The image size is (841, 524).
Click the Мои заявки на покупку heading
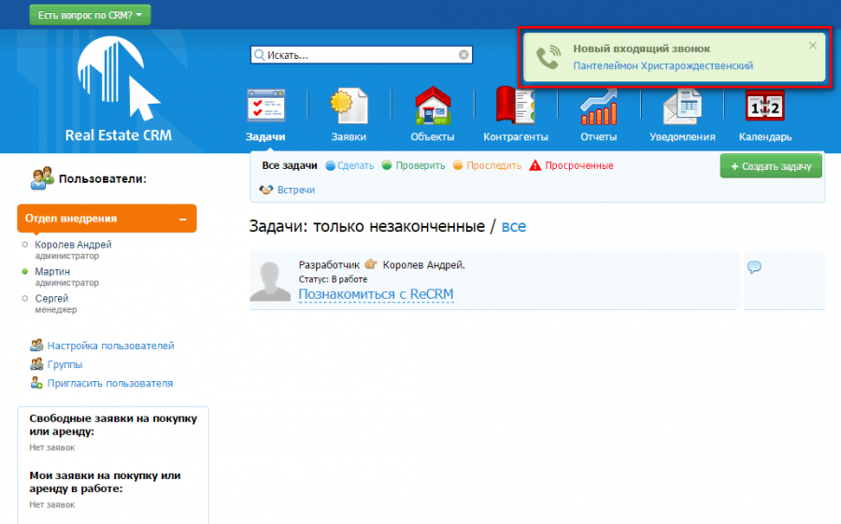point(105,482)
